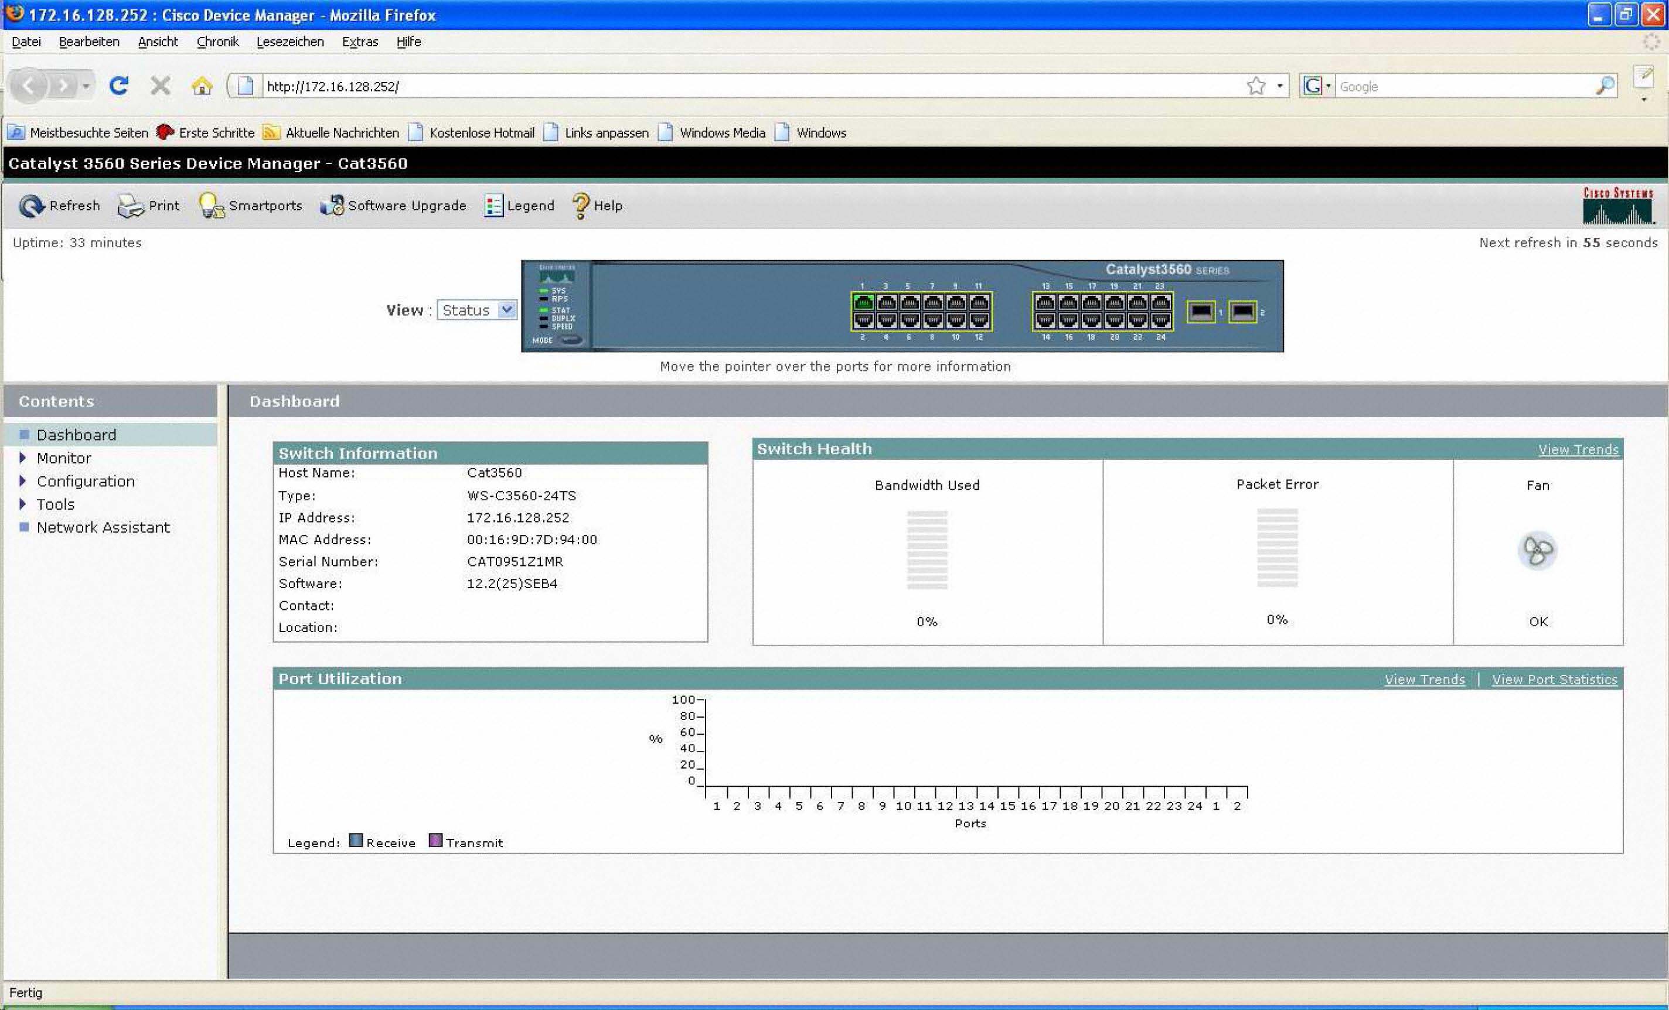
Task: Click the IP Address value 172.16.128.252
Action: (x=518, y=518)
